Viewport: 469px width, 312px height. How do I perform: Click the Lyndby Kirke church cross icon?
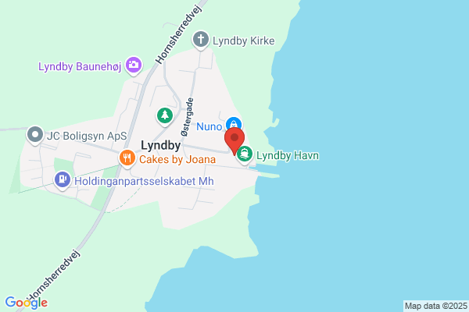200,40
